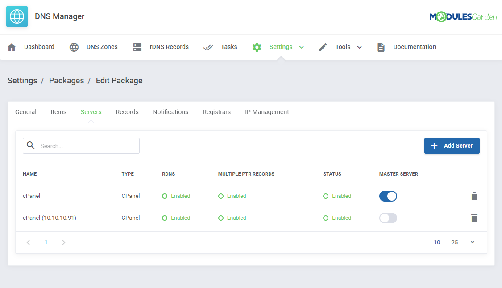Open rDNS Records page
Screen dimensions: 502x288
169,47
